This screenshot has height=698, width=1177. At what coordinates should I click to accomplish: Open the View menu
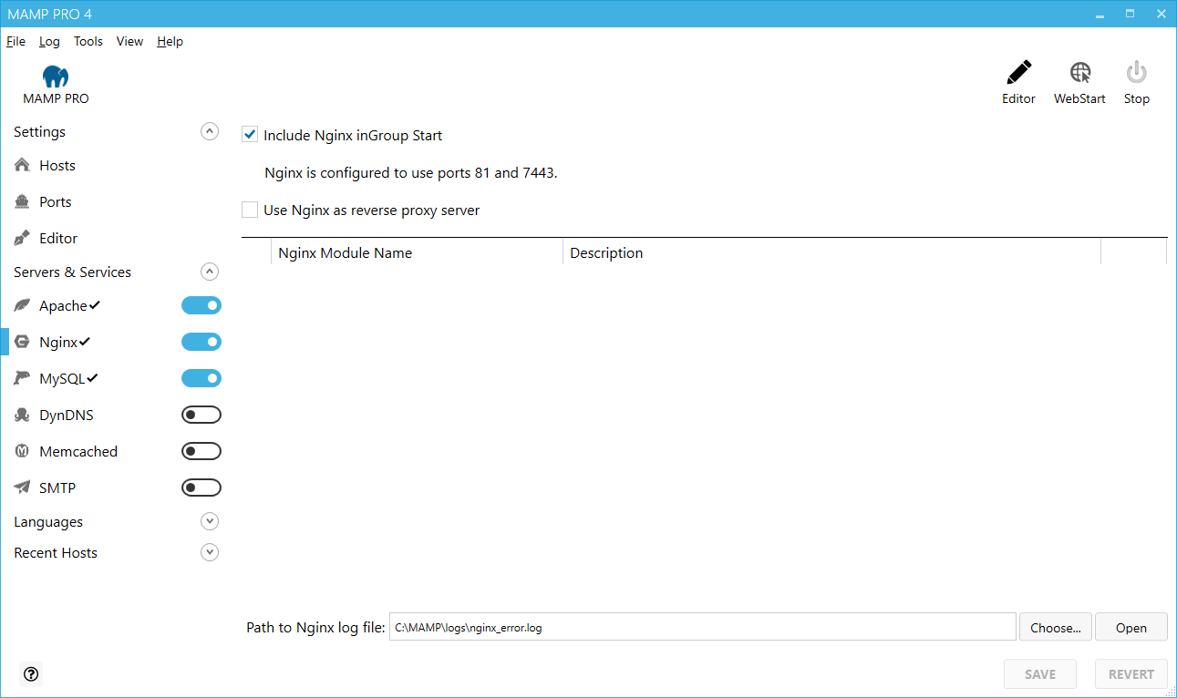click(x=129, y=41)
